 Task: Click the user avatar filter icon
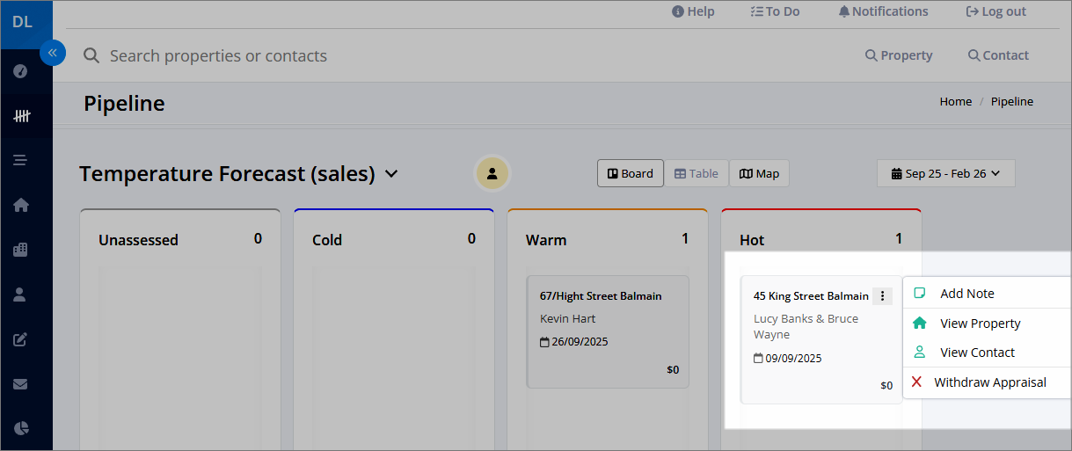tap(492, 173)
